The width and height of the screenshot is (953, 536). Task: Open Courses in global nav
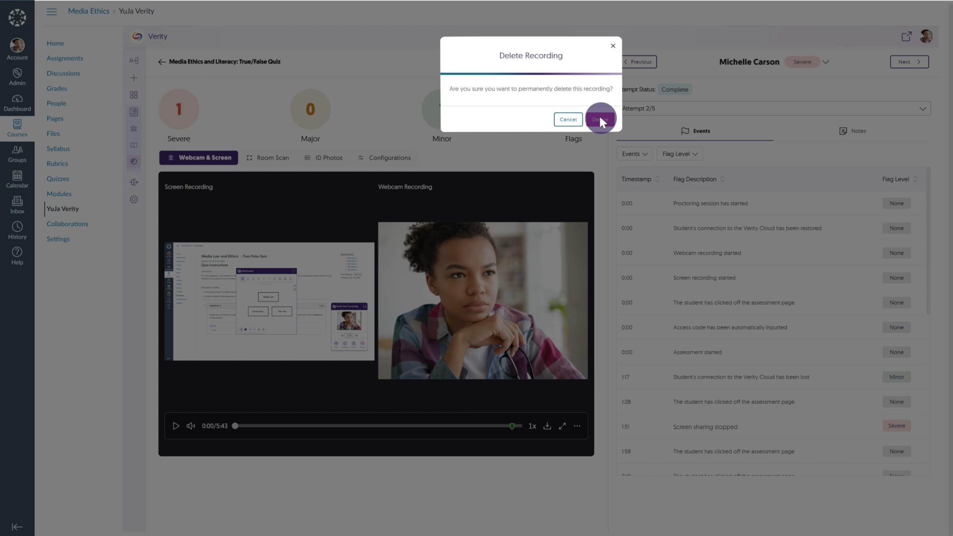17,128
